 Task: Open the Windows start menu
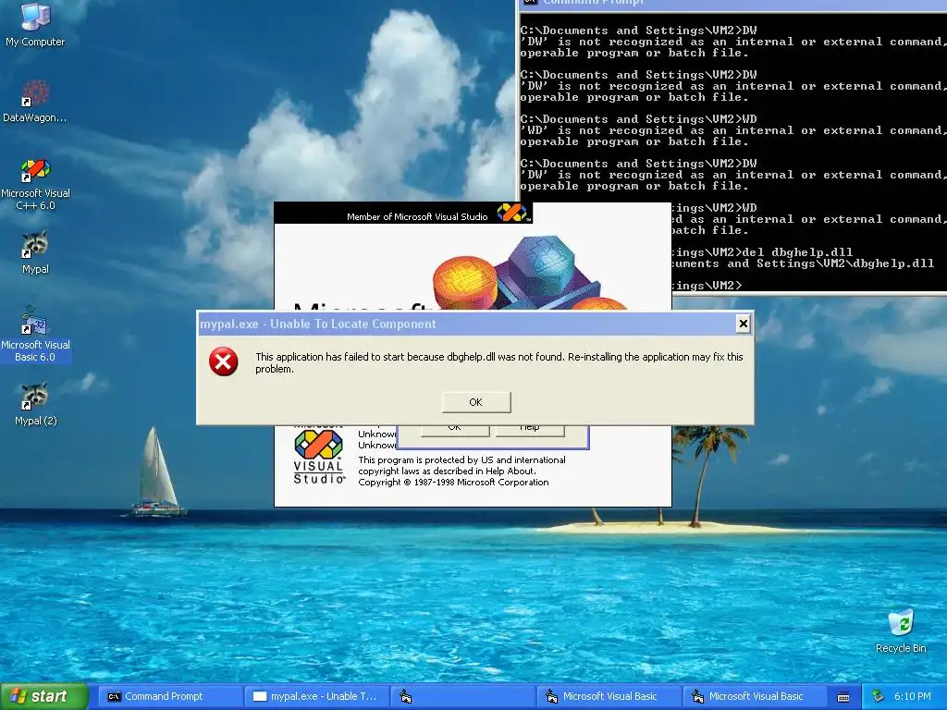[x=44, y=696]
